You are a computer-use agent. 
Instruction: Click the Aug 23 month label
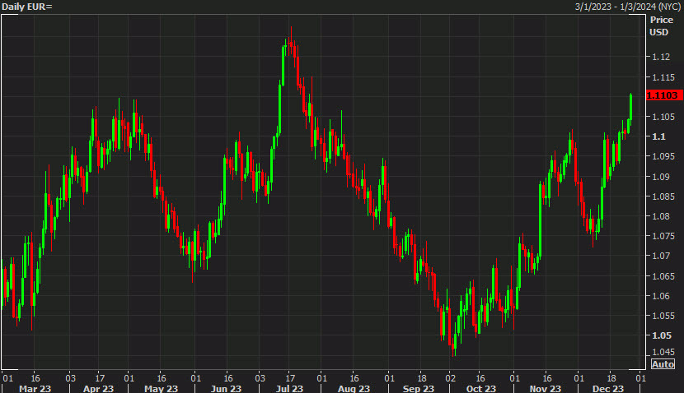354,388
